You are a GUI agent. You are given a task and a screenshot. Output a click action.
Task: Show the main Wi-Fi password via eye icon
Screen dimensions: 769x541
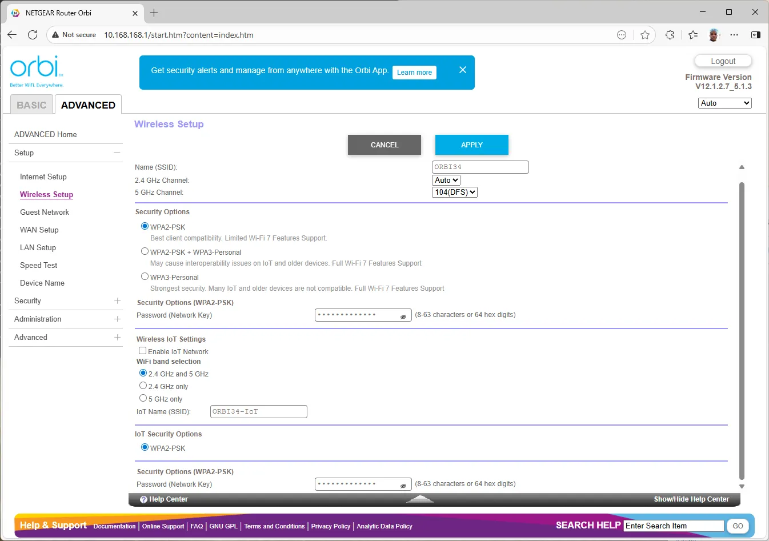coord(403,316)
